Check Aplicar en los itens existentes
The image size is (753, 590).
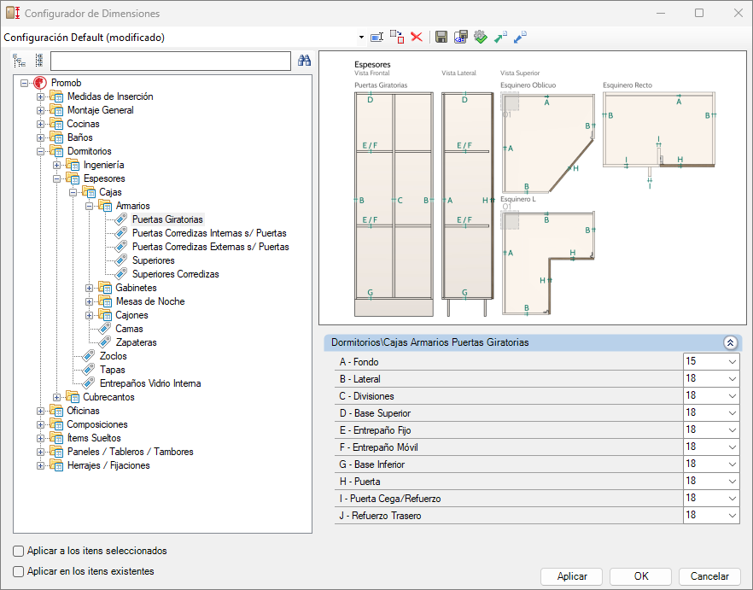tap(18, 572)
